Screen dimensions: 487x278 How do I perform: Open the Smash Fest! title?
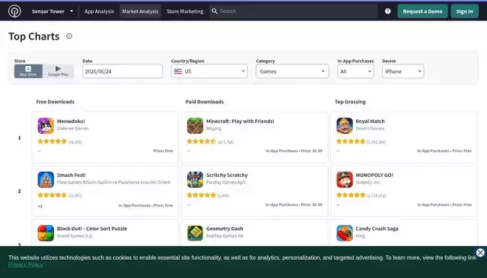[71, 175]
